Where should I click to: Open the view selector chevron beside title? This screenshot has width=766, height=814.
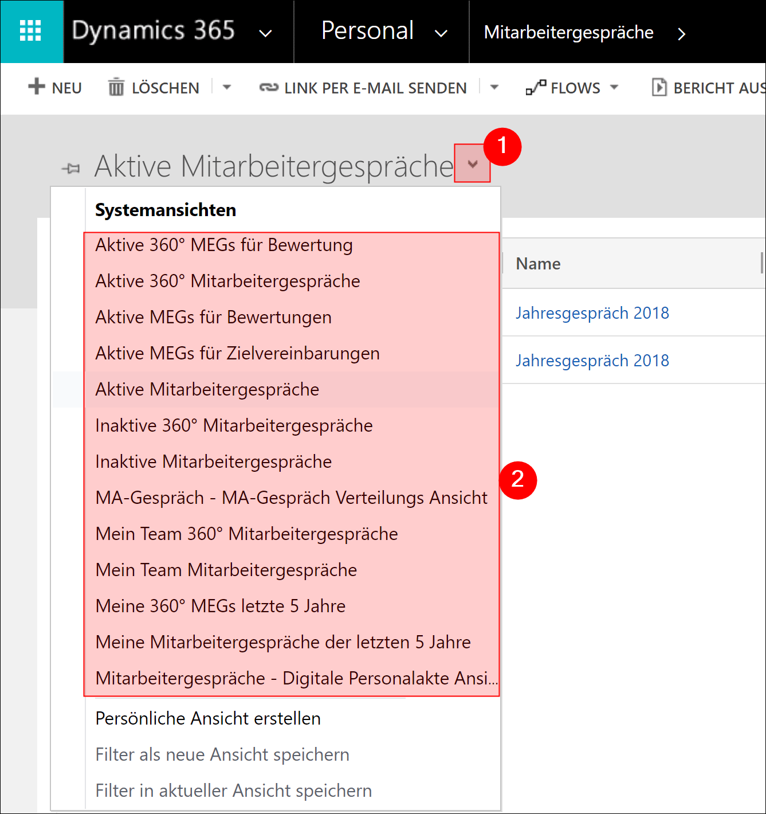click(473, 164)
